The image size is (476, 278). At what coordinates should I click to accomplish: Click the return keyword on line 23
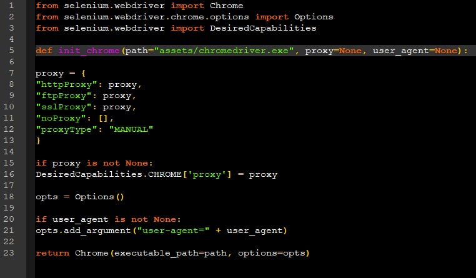pyautogui.click(x=52, y=253)
